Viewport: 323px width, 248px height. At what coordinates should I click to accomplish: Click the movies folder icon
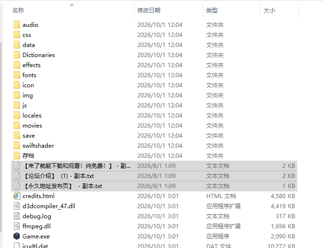(17, 126)
